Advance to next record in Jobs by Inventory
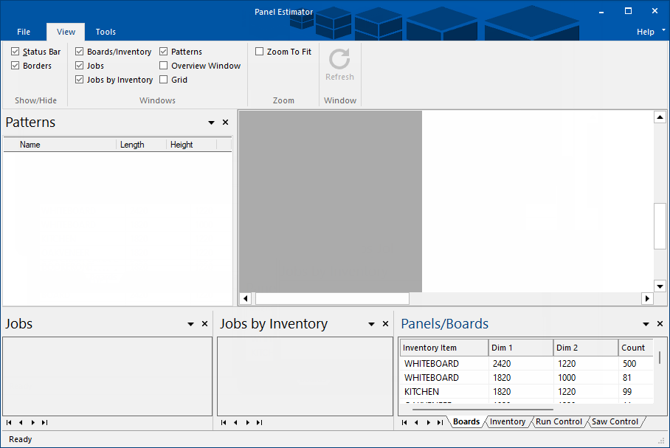Screen dimensions: 670x448 pos(248,422)
